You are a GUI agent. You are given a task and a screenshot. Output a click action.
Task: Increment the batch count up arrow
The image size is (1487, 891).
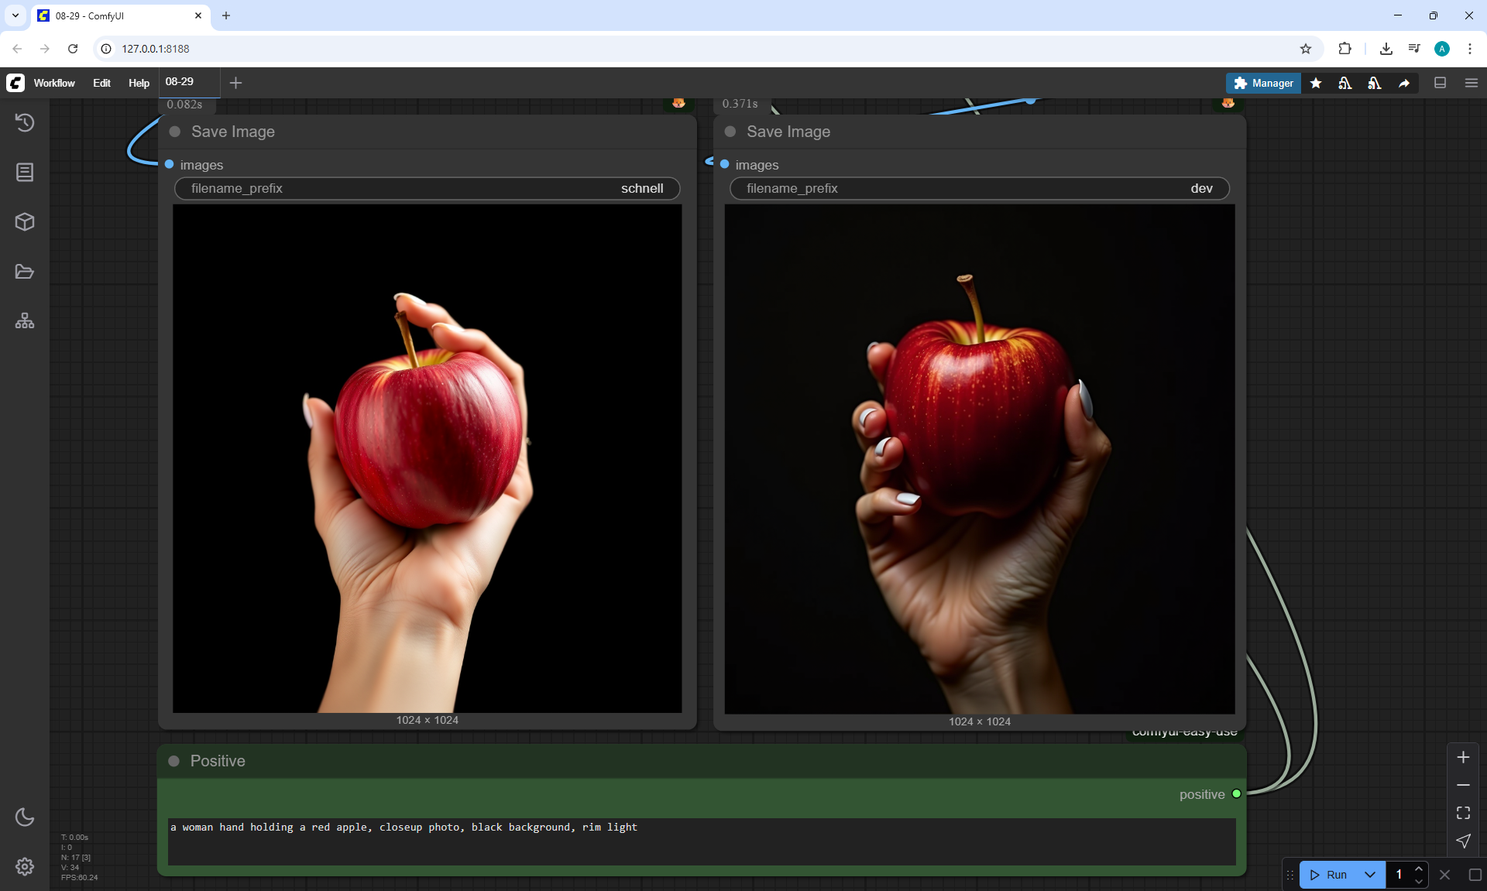[1419, 869]
